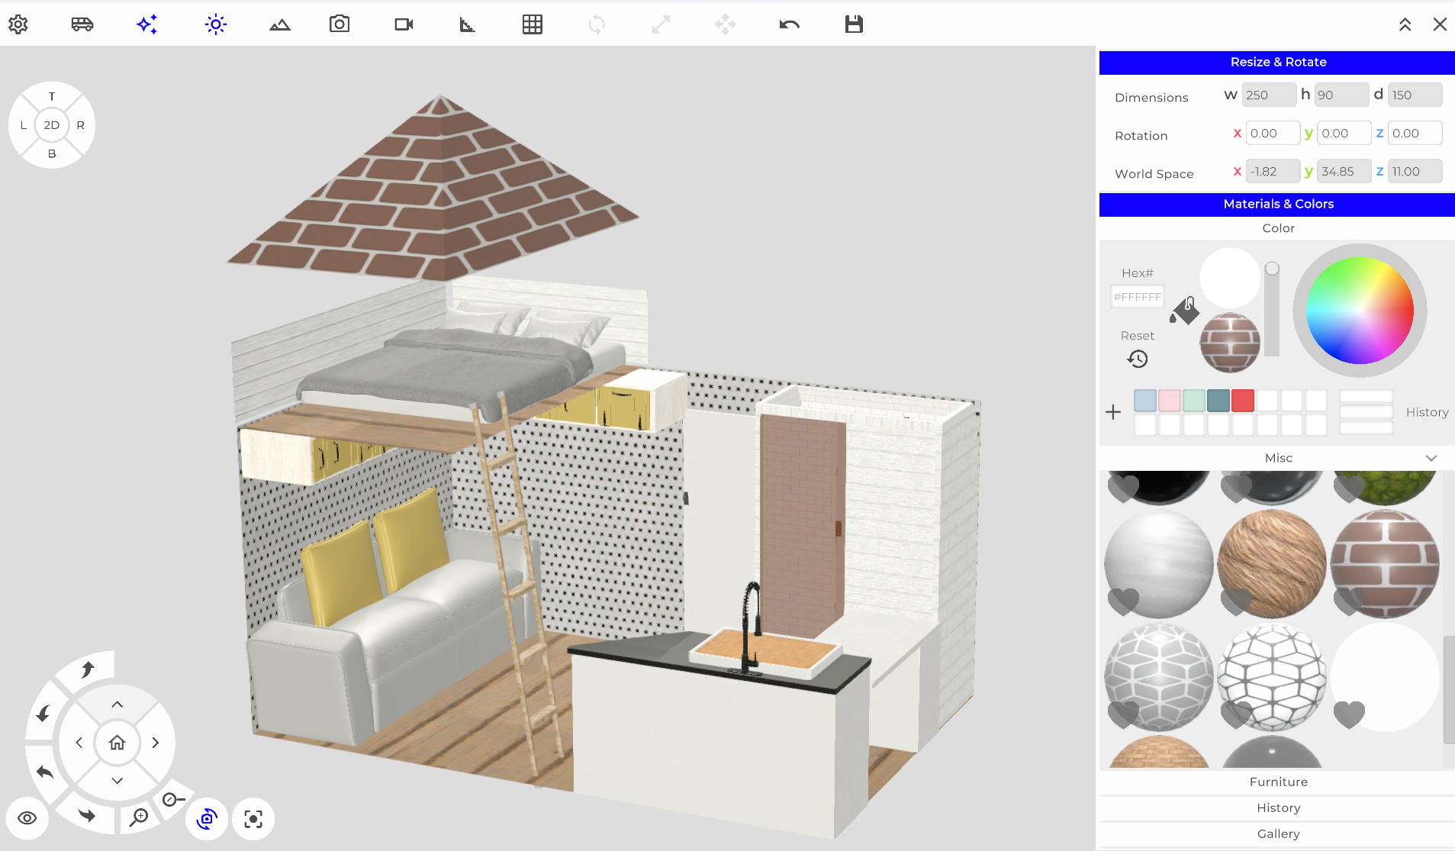Close the editor with X button

pos(1440,24)
